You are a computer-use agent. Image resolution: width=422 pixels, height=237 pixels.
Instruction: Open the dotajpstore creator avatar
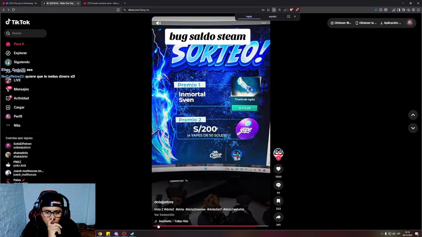point(278,153)
